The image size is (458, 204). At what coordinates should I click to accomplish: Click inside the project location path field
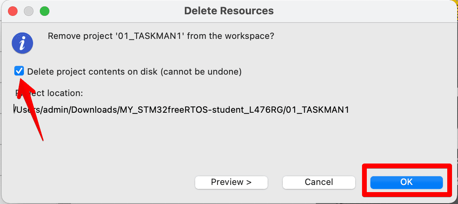coord(182,110)
